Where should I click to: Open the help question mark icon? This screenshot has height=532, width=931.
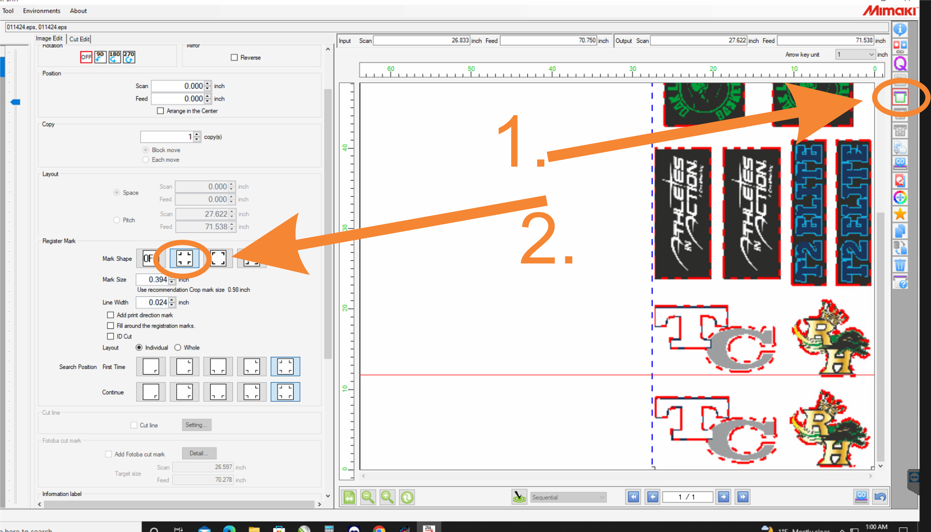(x=900, y=282)
